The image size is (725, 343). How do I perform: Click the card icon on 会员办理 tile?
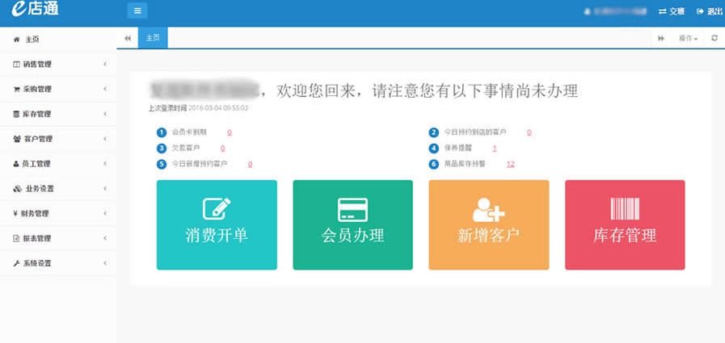click(352, 210)
